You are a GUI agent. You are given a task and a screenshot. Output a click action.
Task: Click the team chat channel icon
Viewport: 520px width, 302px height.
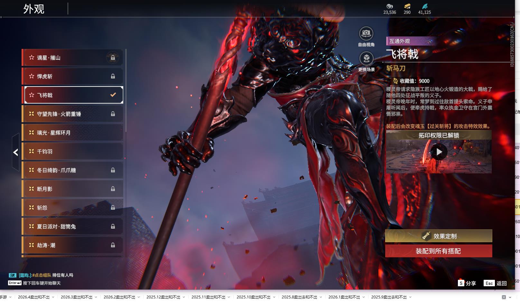[x=13, y=275]
